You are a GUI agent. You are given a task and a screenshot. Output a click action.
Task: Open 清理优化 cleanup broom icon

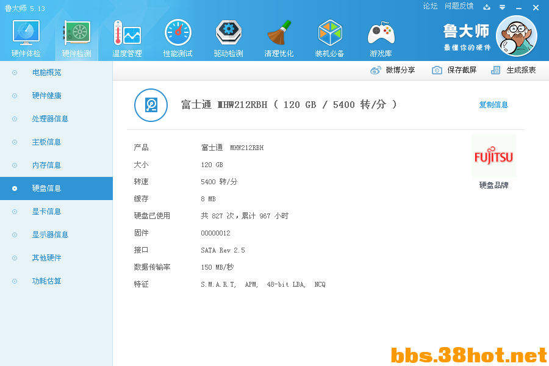click(279, 32)
